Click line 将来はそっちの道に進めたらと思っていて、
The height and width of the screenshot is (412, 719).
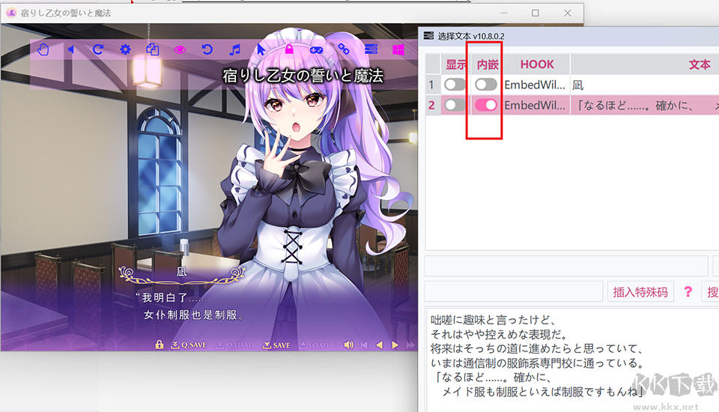pos(537,348)
